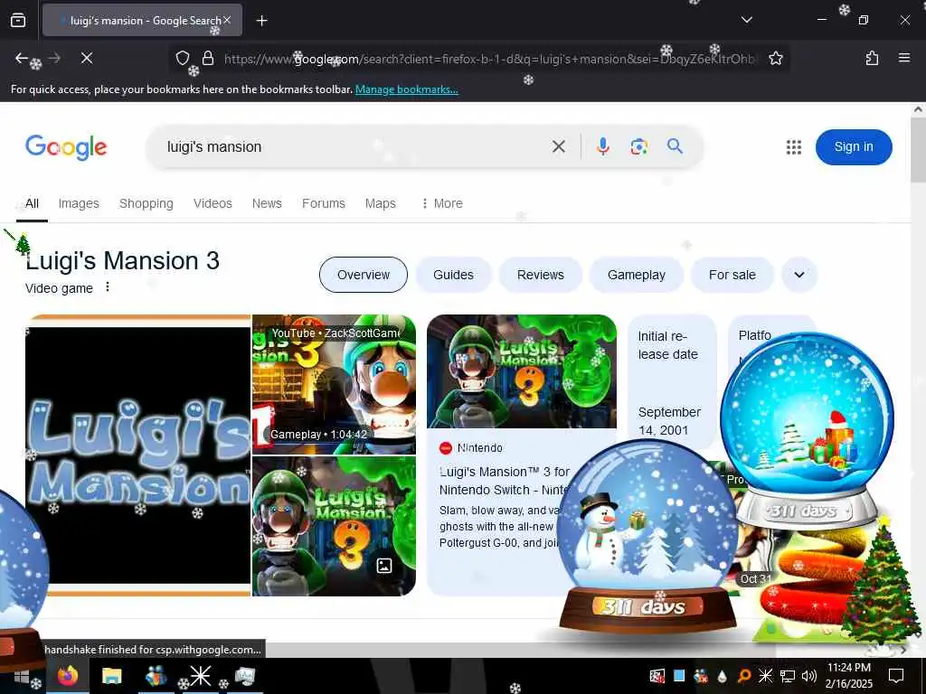Open the image gallery icon on the cover
Image resolution: width=926 pixels, height=694 pixels.
[x=383, y=566]
